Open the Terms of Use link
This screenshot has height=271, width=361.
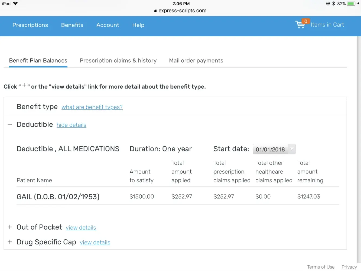321,267
